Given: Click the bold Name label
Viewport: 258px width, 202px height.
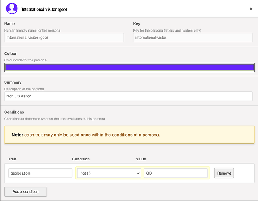Looking at the screenshot, I should click(10, 24).
